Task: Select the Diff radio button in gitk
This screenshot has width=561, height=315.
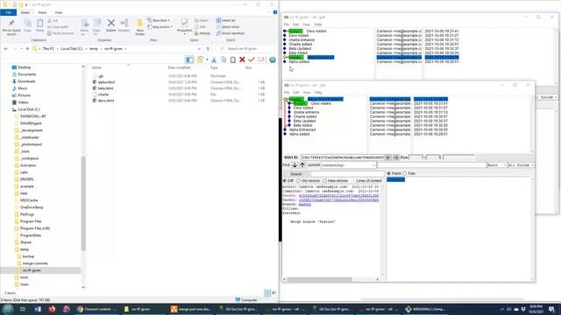Action: pyautogui.click(x=285, y=181)
